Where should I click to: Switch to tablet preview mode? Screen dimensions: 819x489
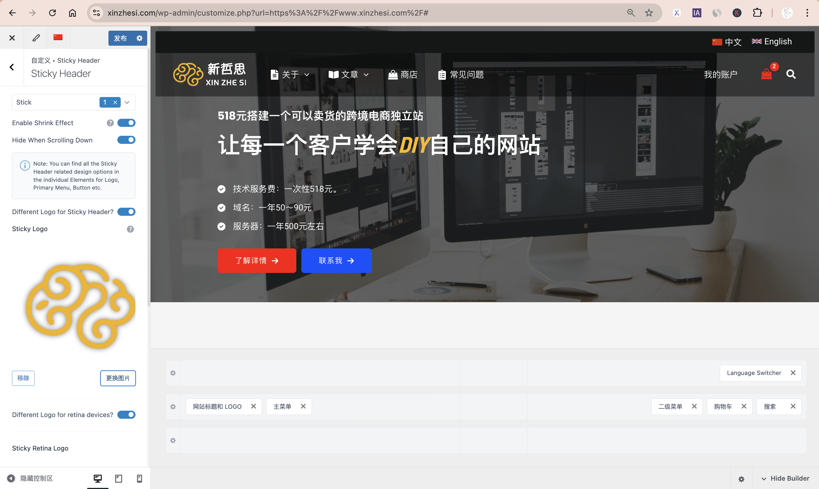(x=118, y=478)
